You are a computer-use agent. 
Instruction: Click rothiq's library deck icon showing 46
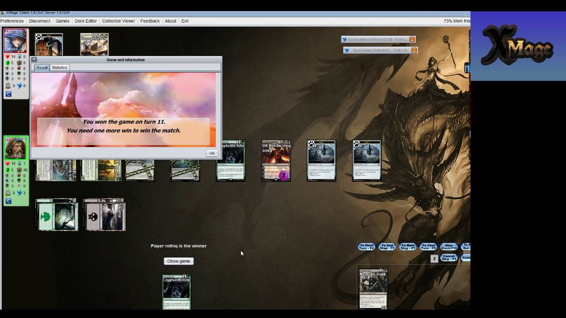pyautogui.click(x=19, y=170)
